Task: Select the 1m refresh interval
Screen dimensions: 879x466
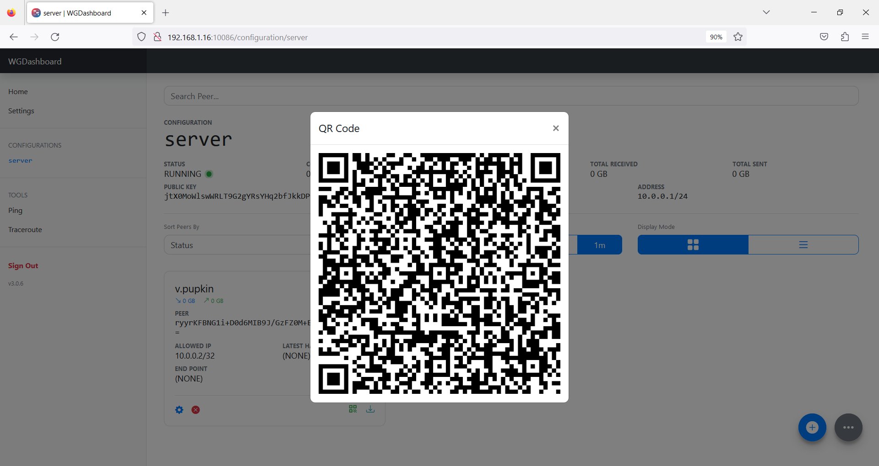Action: point(600,245)
